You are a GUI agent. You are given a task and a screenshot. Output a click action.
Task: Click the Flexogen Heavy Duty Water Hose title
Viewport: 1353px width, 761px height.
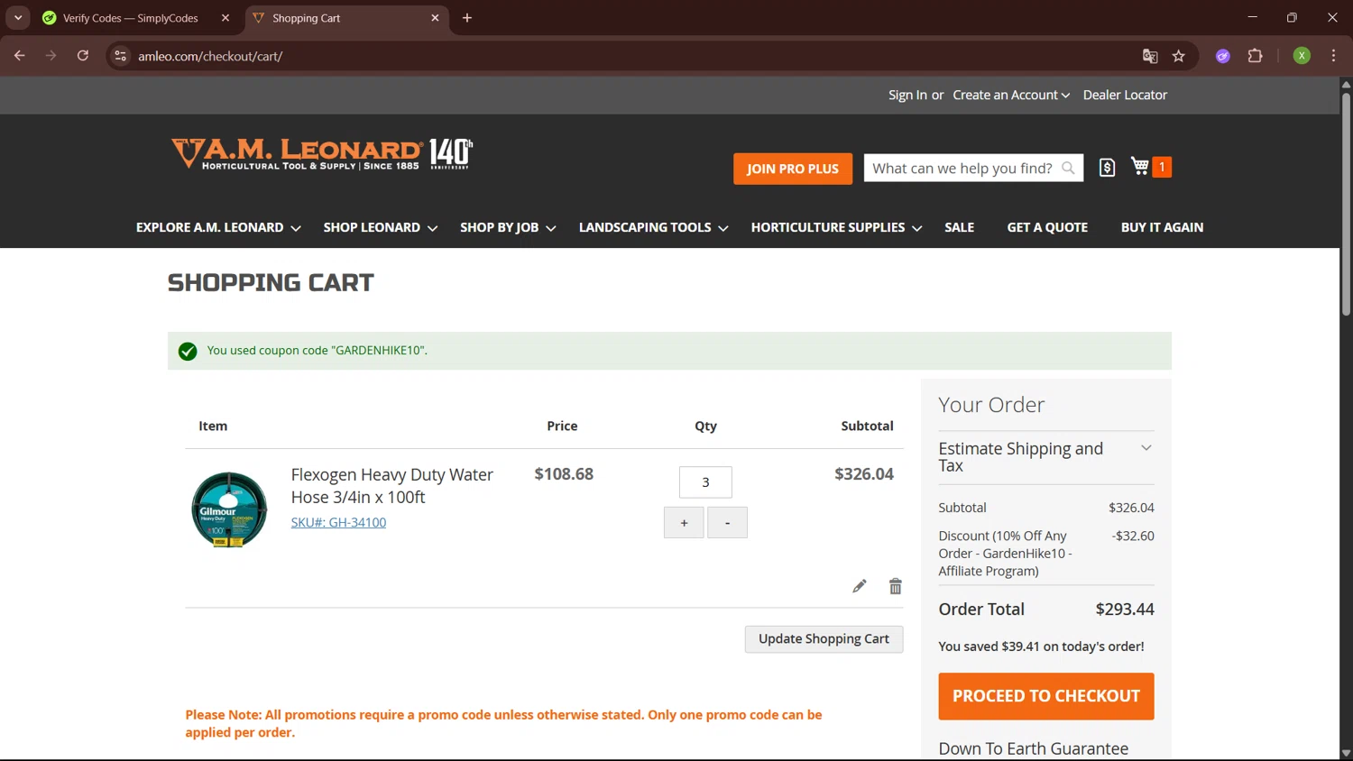pyautogui.click(x=391, y=486)
